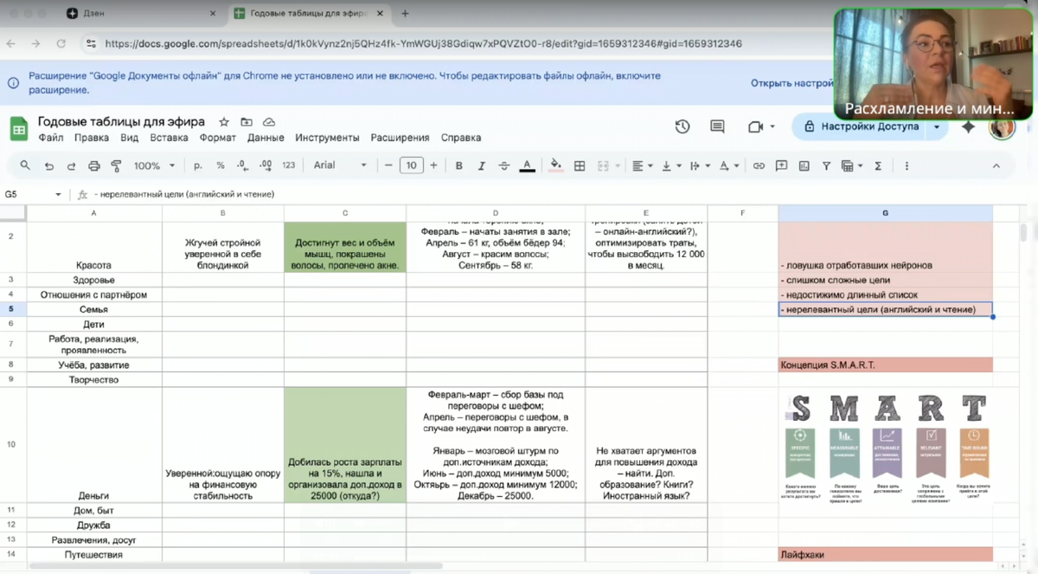Screen dimensions: 1038x574
Task: Reload the browser page
Action: pyautogui.click(x=61, y=43)
